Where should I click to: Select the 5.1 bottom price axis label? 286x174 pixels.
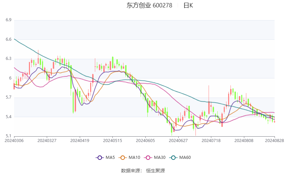point(8,136)
